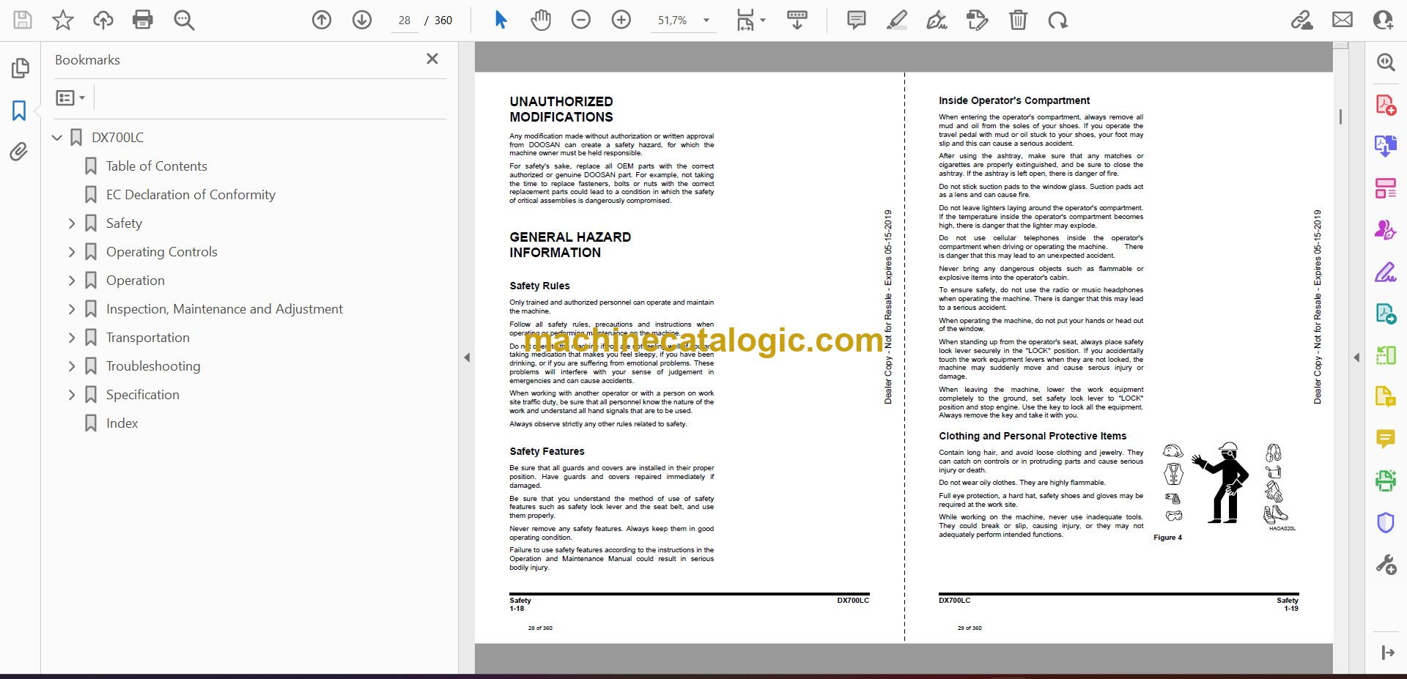
Task: Rotate the page view
Action: [1057, 20]
